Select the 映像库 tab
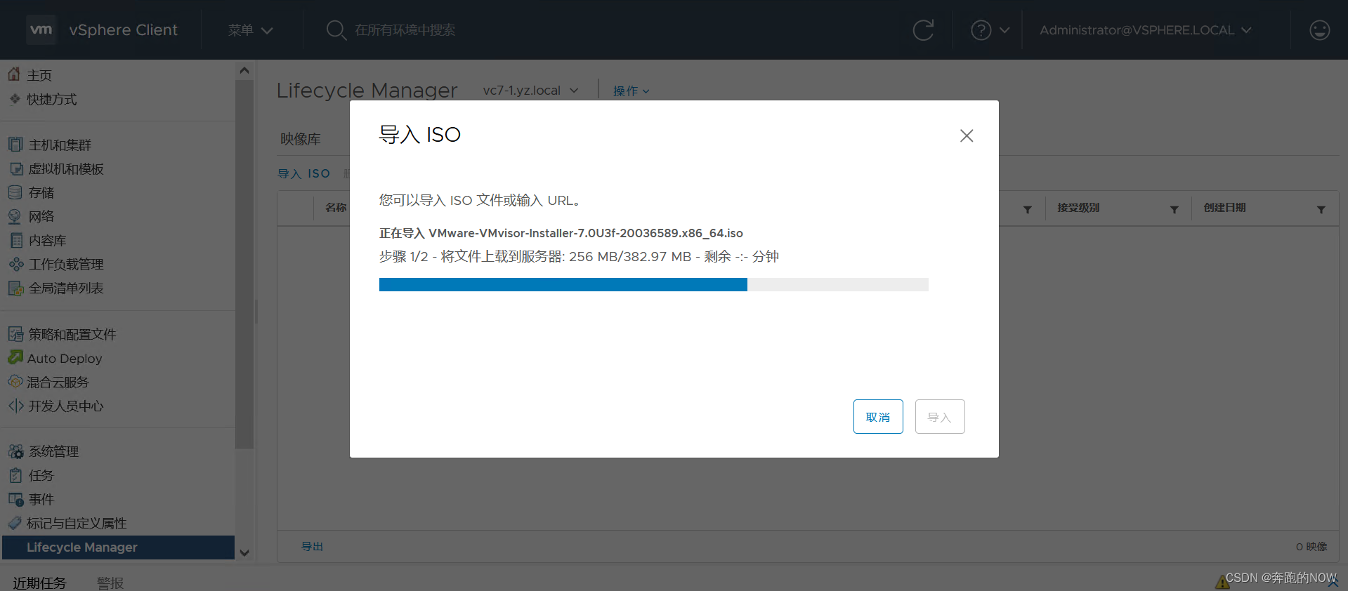Screen dimensions: 1348x591 (x=300, y=139)
